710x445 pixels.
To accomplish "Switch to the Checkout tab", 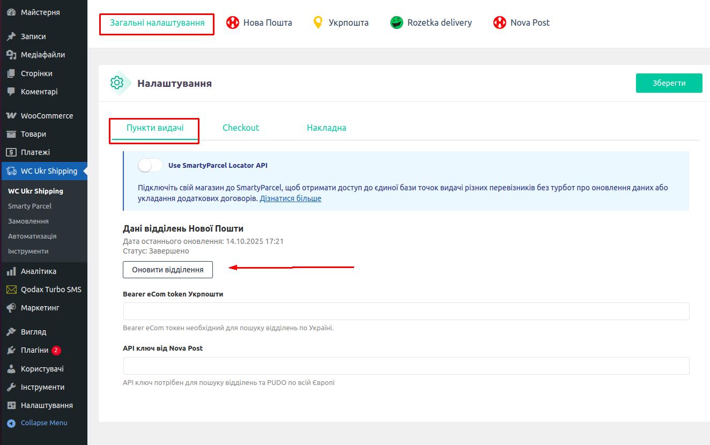I will click(241, 128).
